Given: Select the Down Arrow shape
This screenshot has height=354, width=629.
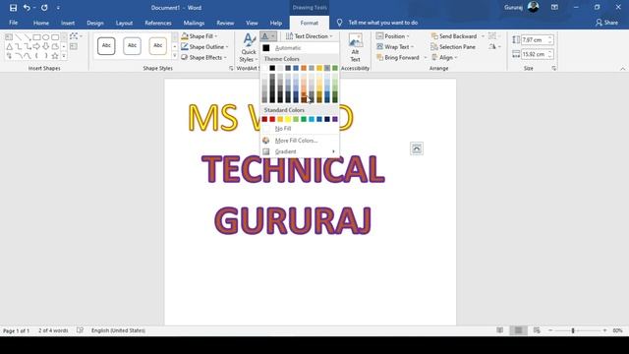Looking at the screenshot, I should coord(46,46).
